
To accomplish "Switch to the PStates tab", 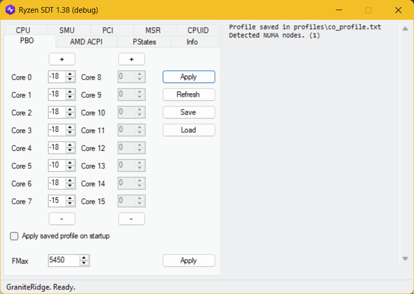I will [x=144, y=42].
